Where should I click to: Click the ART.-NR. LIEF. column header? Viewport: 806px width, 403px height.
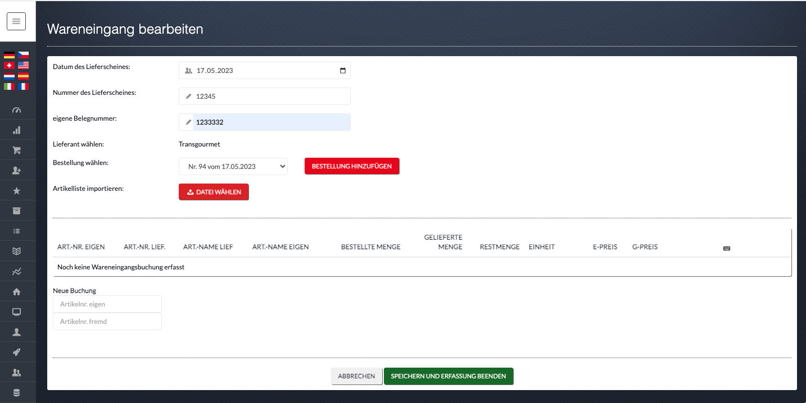click(144, 247)
